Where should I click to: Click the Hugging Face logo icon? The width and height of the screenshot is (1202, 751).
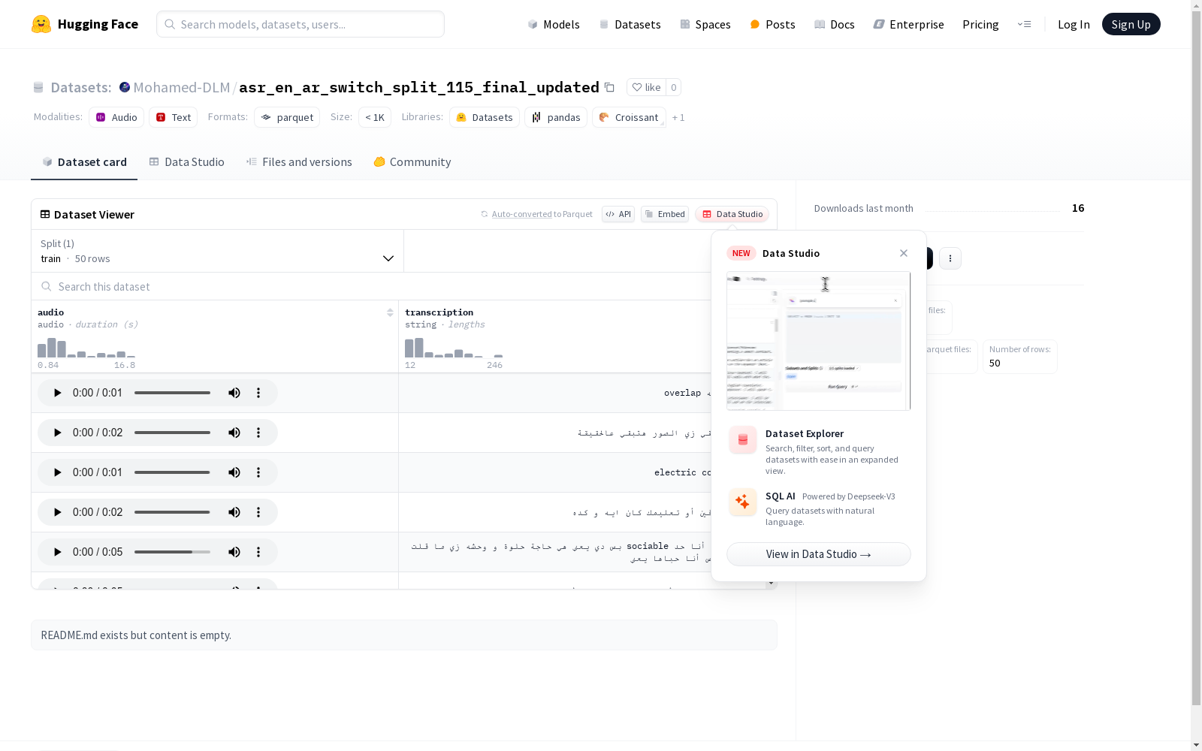(41, 24)
